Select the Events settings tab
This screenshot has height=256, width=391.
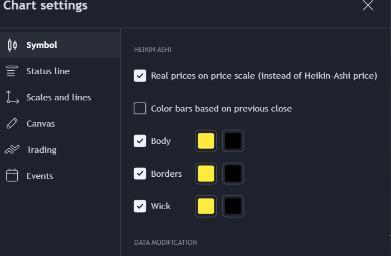coord(40,176)
